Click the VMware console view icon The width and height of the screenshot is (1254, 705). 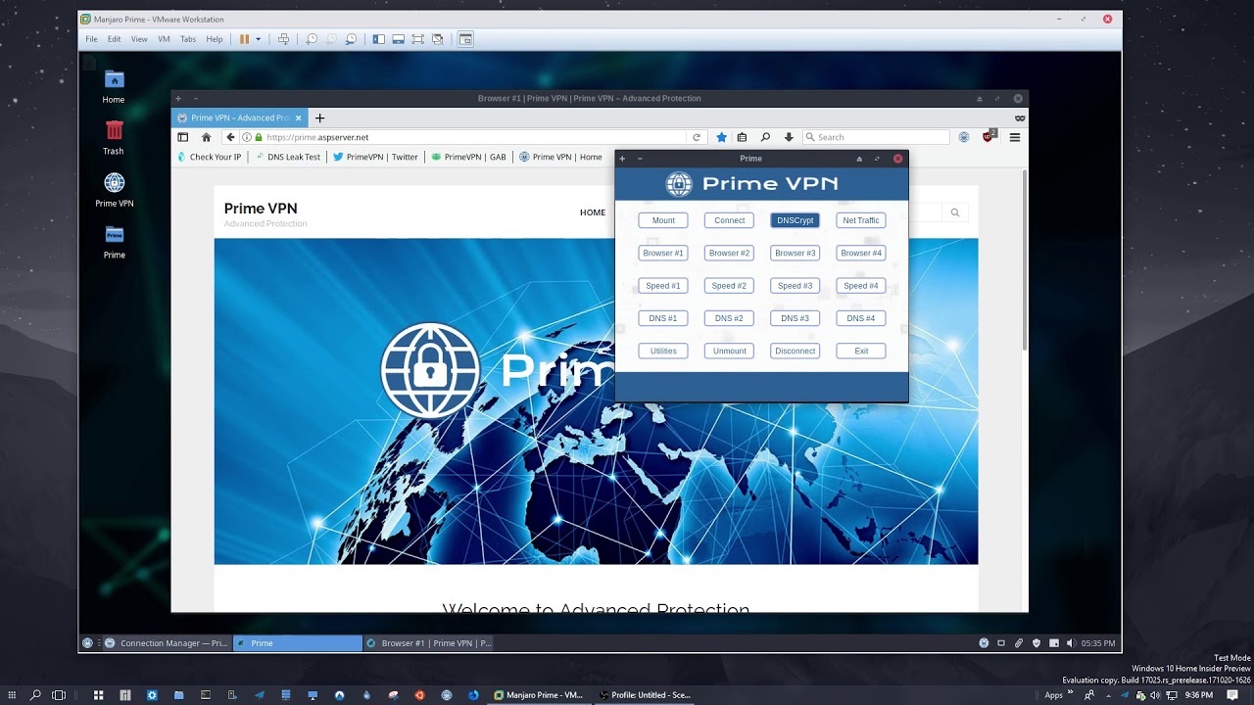coord(465,39)
